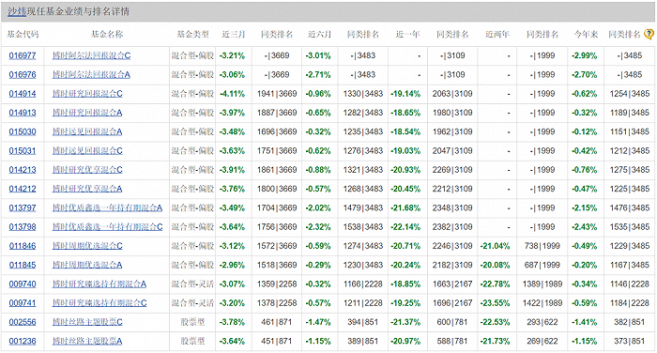
Task: Open fund code 015031 link
Action: coord(23,150)
